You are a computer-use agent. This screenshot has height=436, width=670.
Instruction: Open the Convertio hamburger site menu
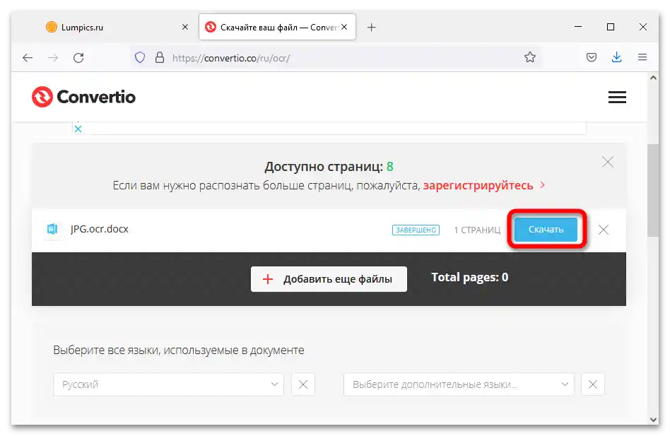tap(617, 97)
